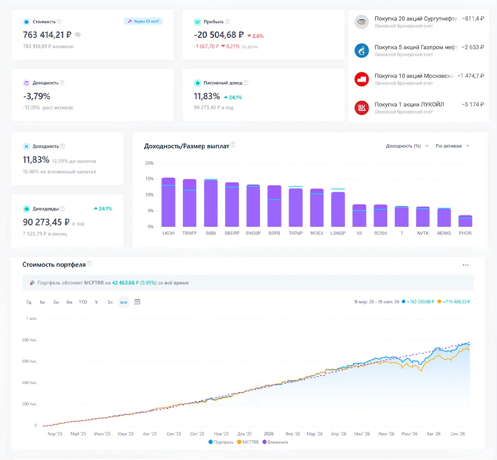497x460 pixels.
Task: Click the Прибыль chart icon
Action: (x=198, y=22)
